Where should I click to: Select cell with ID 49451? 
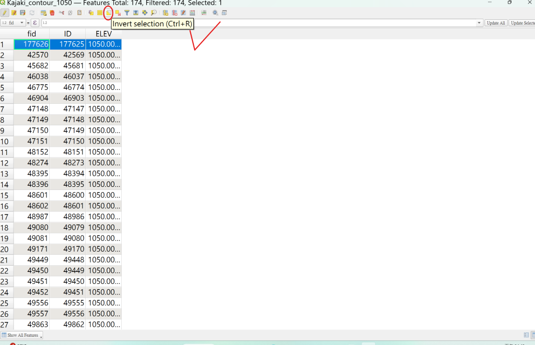(x=67, y=292)
